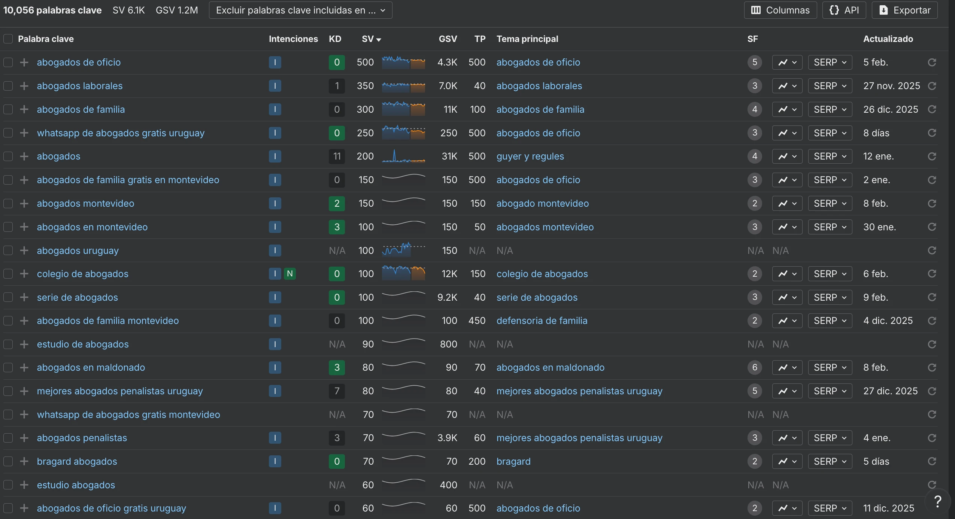Tick checkbox for 'abogados de familia montevideo'
The height and width of the screenshot is (519, 955).
8,321
